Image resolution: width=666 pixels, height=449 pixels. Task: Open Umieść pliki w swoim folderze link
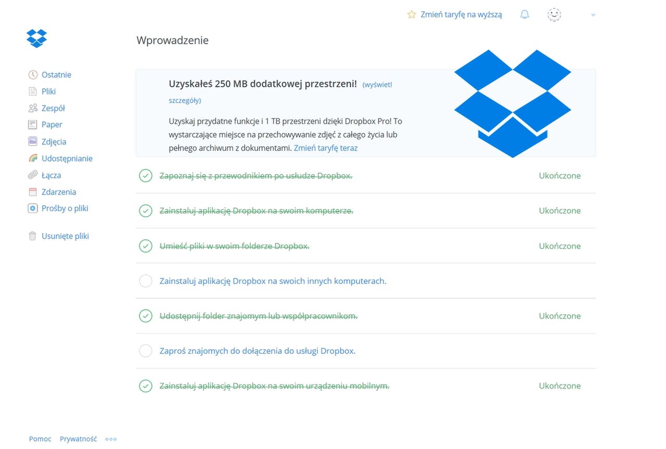click(x=234, y=246)
